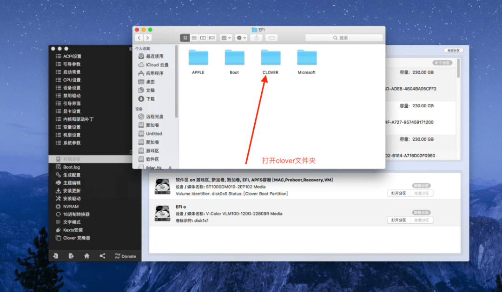Click 卸载分区 for the disk1s1 partition

point(421,212)
